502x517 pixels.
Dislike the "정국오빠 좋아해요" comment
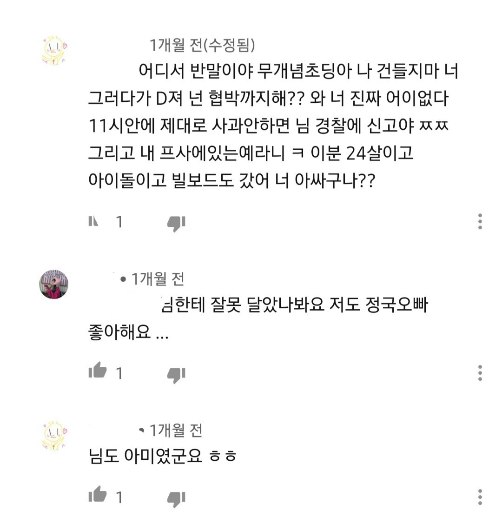click(x=176, y=374)
